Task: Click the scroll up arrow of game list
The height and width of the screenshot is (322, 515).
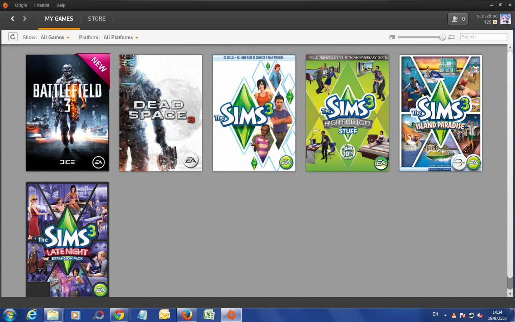Action: (x=510, y=47)
